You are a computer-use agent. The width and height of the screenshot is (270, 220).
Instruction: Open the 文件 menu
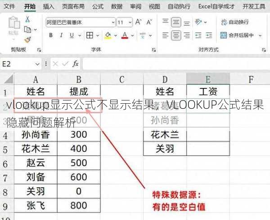point(9,7)
